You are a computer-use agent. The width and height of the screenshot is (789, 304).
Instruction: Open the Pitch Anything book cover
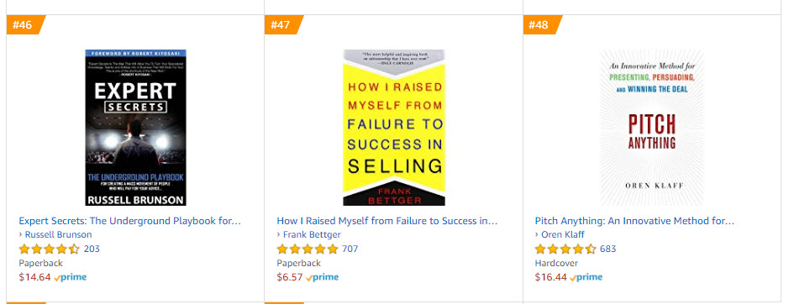click(x=652, y=128)
